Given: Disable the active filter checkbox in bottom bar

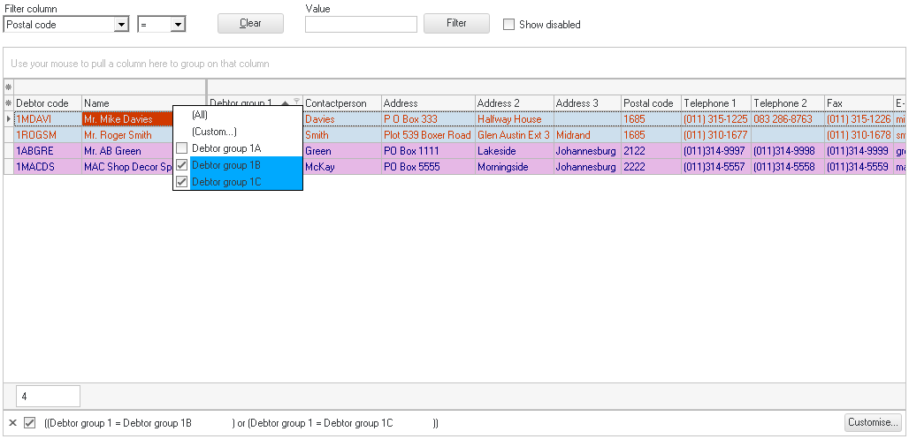Looking at the screenshot, I should [x=29, y=422].
